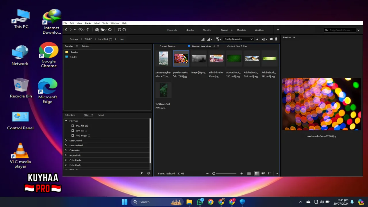Switch to the Filmstrip workspace
This screenshot has width=368, height=207.
click(207, 30)
